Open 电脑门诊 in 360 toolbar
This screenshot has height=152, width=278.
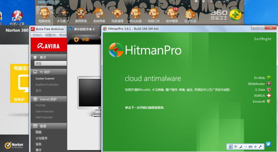(x=154, y=15)
